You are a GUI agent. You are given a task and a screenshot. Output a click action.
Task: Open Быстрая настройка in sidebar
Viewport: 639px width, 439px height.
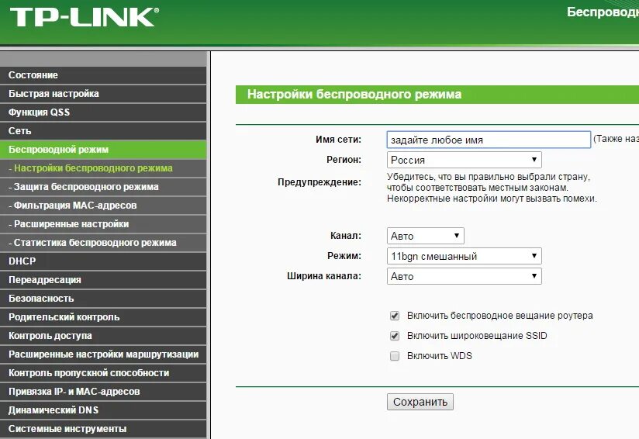click(x=103, y=94)
